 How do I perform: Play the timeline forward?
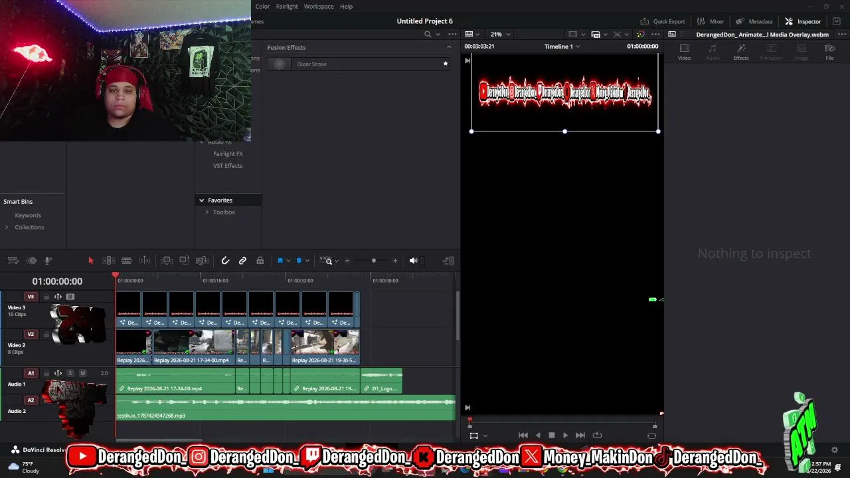pos(566,436)
